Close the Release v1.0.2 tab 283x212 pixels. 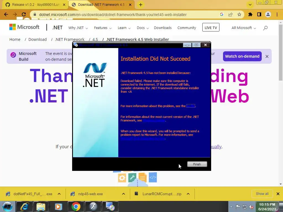click(x=64, y=5)
